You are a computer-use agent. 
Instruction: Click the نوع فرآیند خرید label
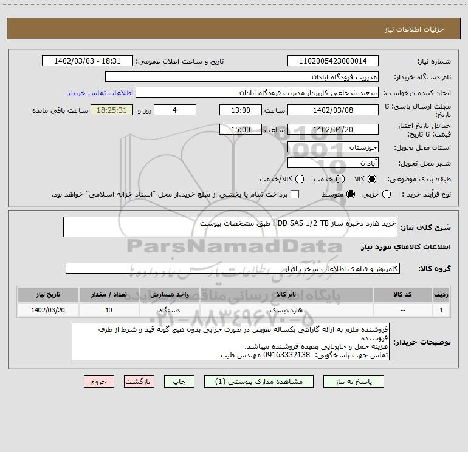click(426, 195)
